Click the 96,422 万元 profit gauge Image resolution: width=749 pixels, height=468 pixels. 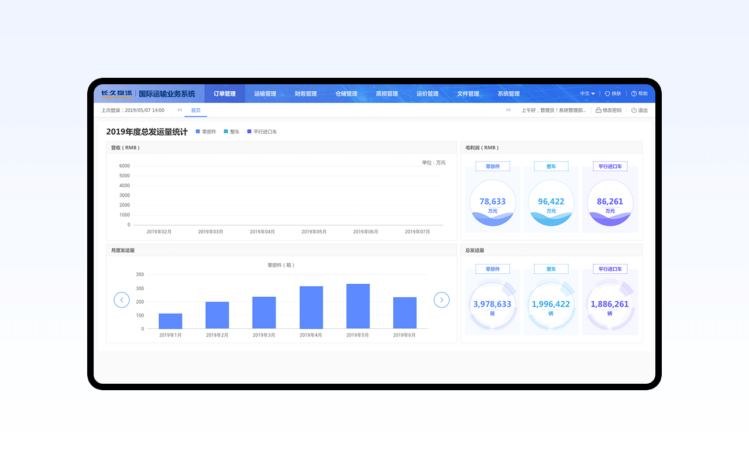[x=551, y=203]
